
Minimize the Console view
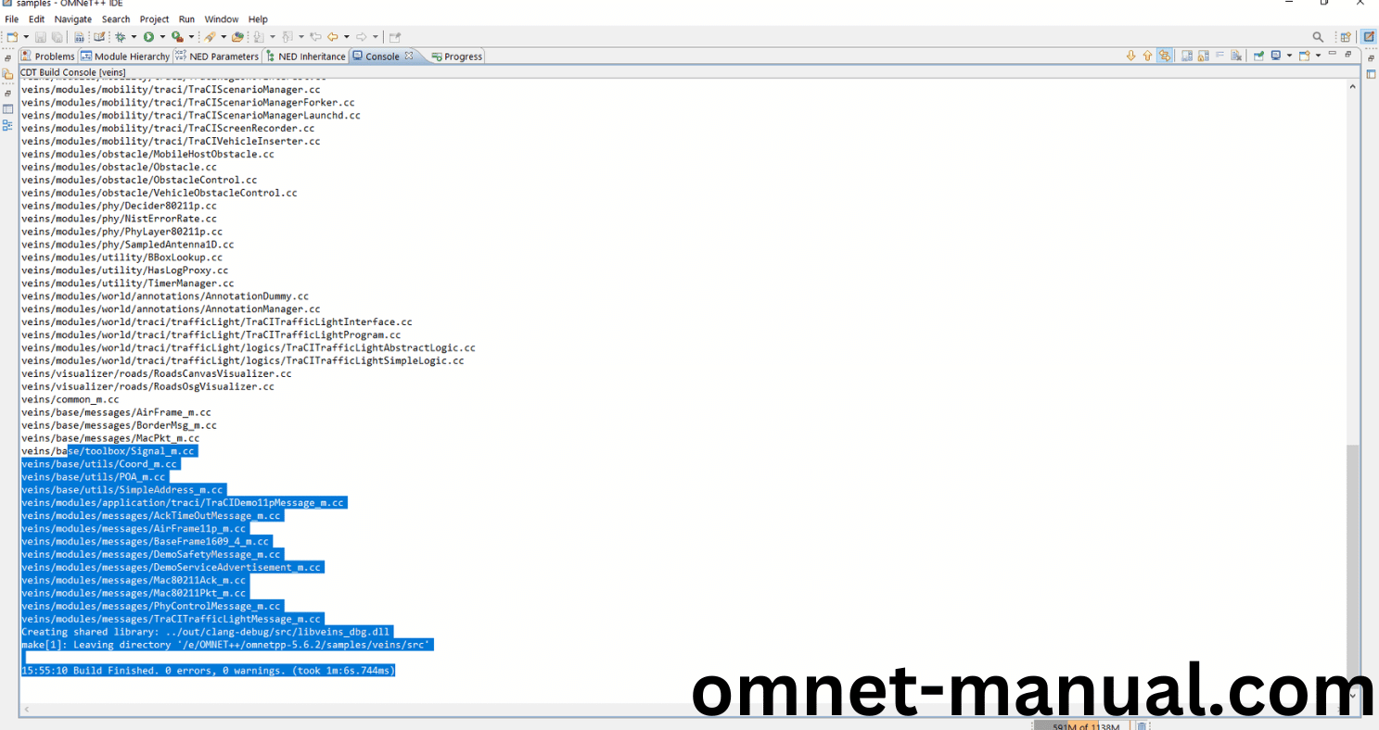(1332, 55)
